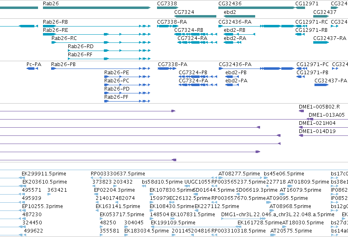348x237 pixels.
Task: Select the bs58d10.5prime EST
Action: 144,186
